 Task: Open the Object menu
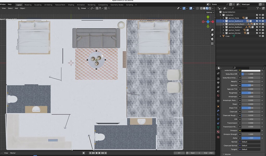22,8
